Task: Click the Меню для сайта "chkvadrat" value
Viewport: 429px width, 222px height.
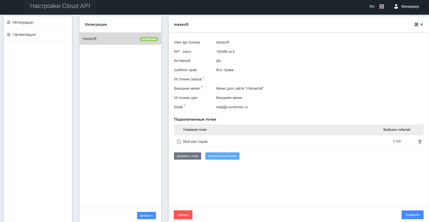Action: [240, 88]
